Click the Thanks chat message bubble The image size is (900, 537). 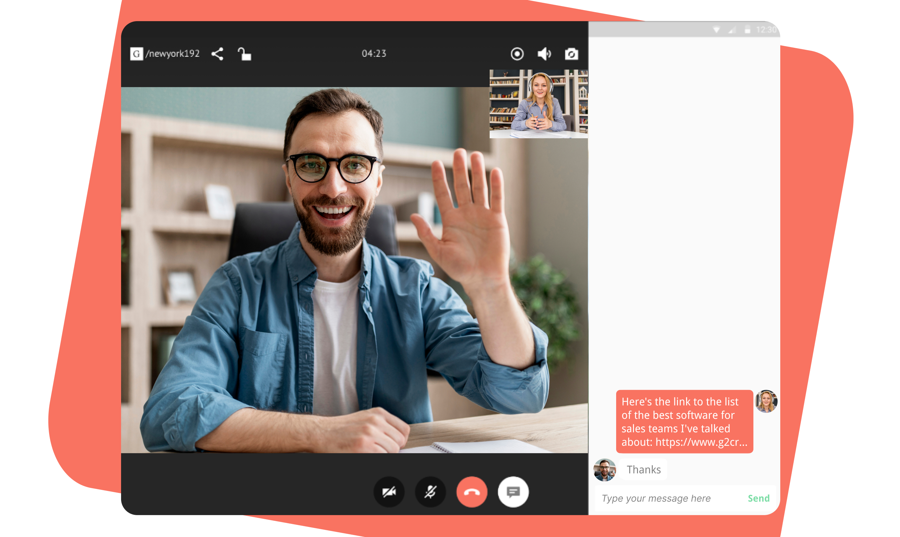[643, 469]
